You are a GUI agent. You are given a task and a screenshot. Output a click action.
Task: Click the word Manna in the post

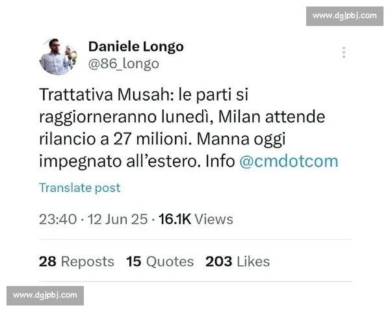223,139
